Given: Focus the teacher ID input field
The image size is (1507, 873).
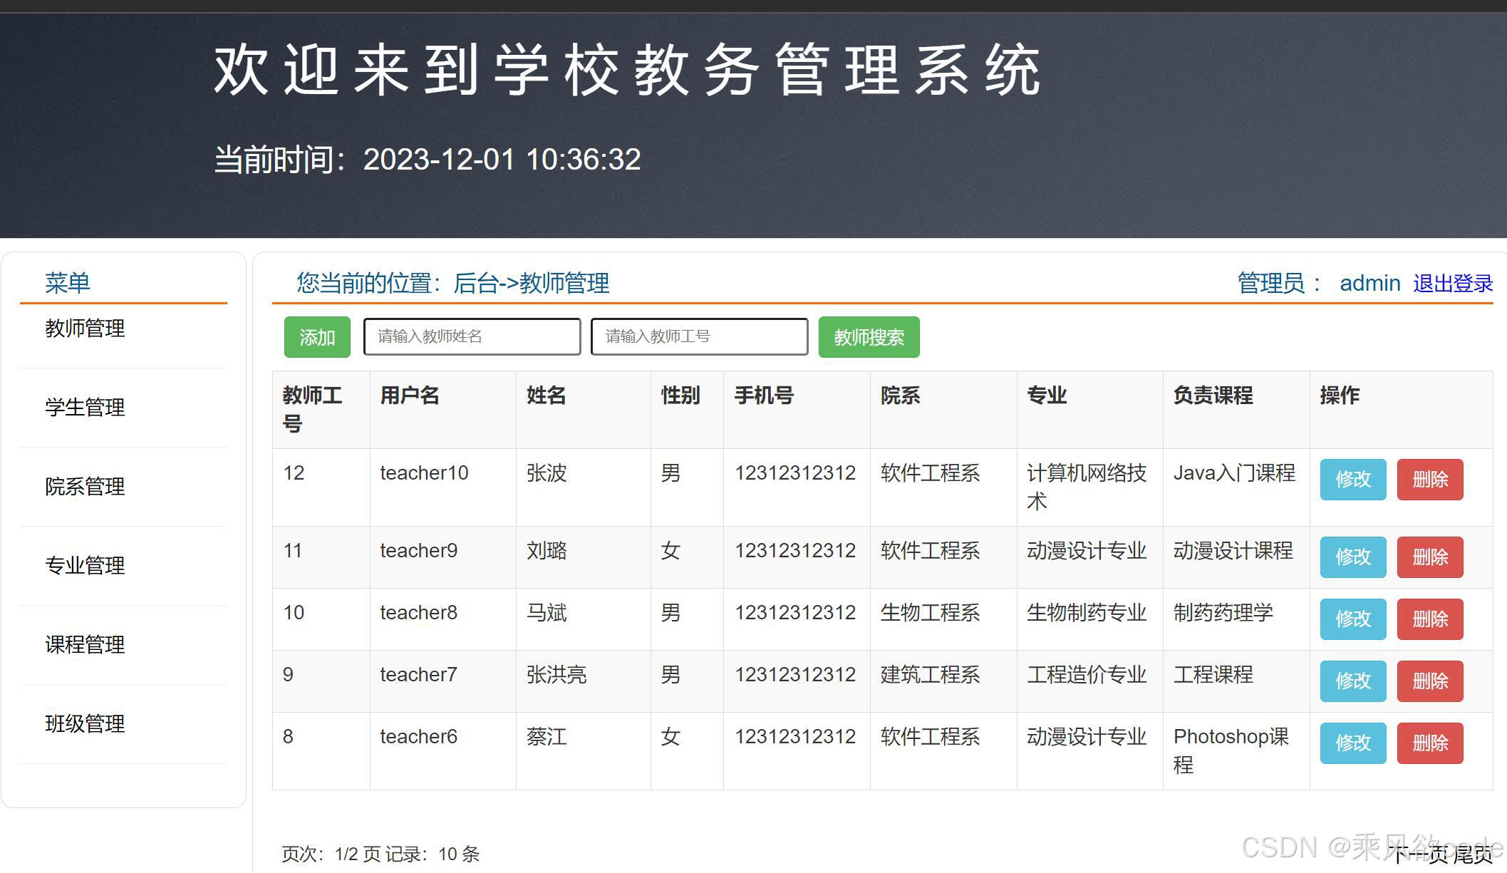Looking at the screenshot, I should click(x=699, y=337).
